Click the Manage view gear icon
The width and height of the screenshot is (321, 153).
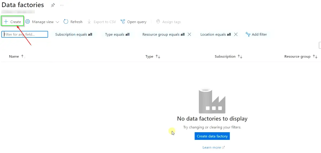(x=27, y=22)
